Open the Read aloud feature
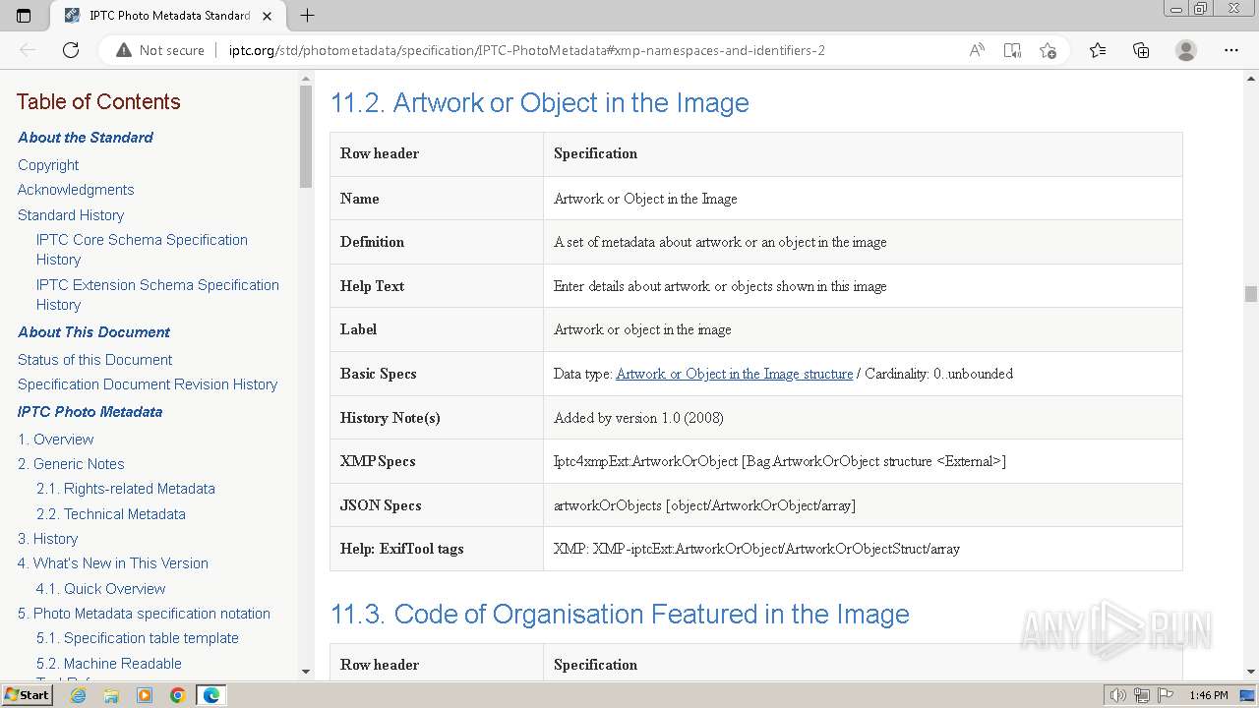 pyautogui.click(x=977, y=50)
